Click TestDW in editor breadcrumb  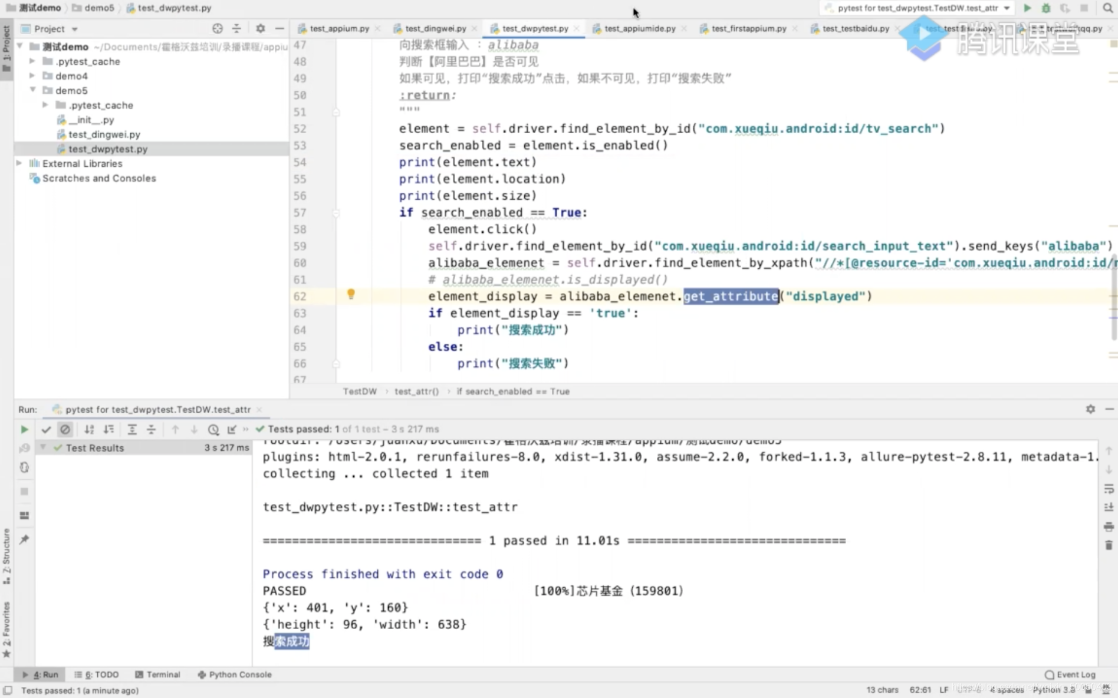pos(360,391)
